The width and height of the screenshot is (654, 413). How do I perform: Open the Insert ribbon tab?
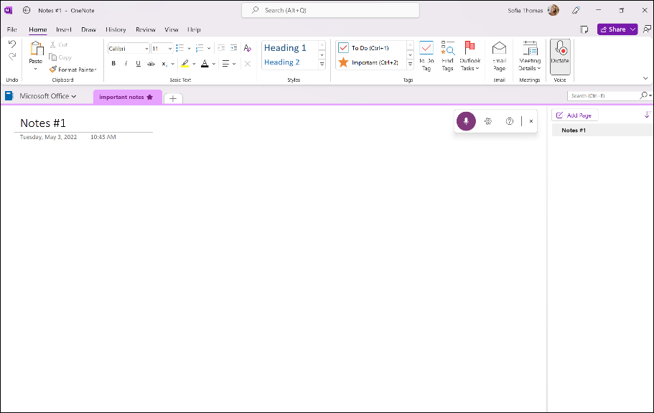64,29
